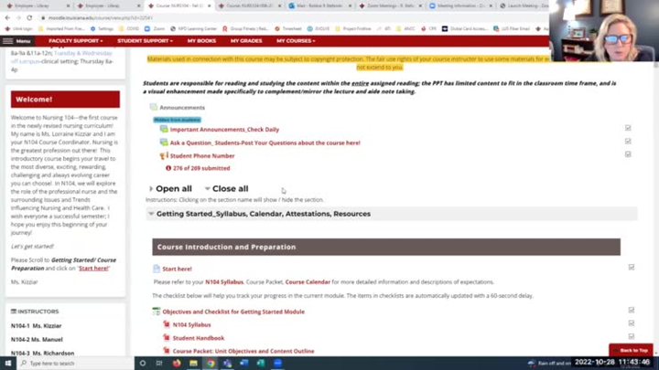Open the Objectives and Checklist icon
Image resolution: width=659 pixels, height=370 pixels.
coord(157,312)
